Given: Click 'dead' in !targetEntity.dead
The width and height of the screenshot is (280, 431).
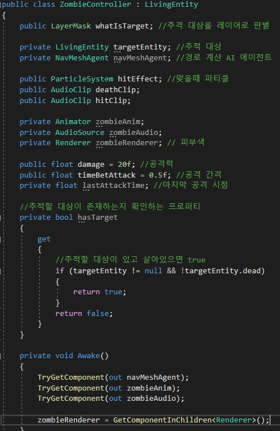Looking at the screenshot, I should [252, 271].
